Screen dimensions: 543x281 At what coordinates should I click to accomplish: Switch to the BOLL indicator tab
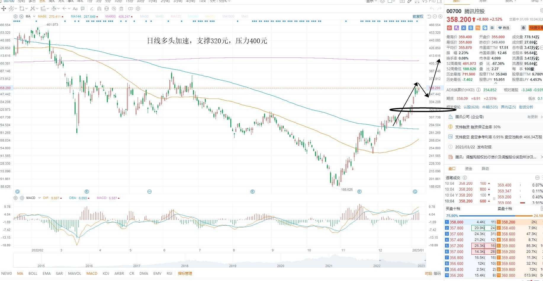(x=33, y=273)
